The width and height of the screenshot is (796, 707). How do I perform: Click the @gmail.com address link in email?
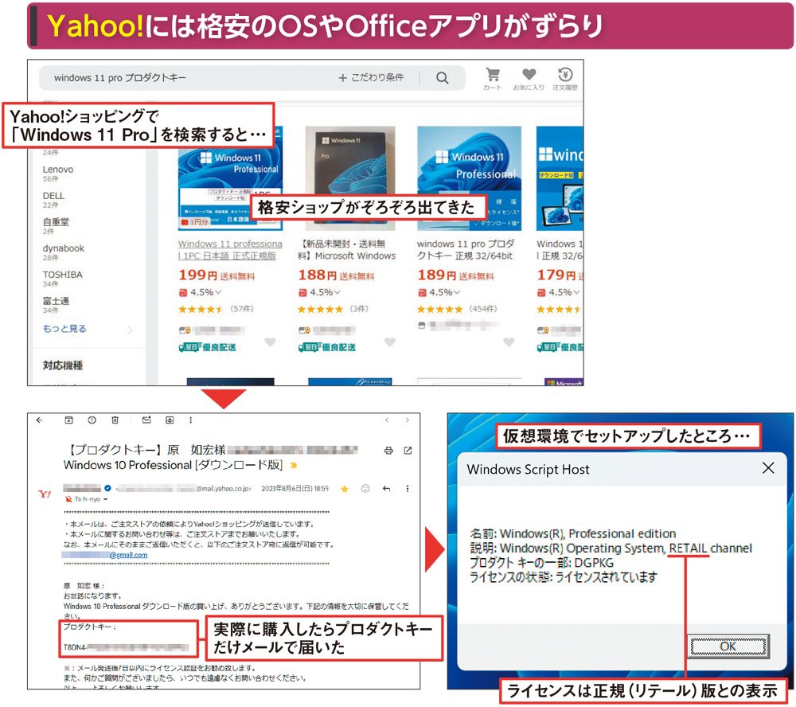pyautogui.click(x=129, y=555)
